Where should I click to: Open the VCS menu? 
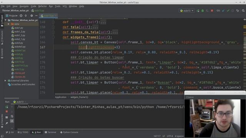click(65, 6)
